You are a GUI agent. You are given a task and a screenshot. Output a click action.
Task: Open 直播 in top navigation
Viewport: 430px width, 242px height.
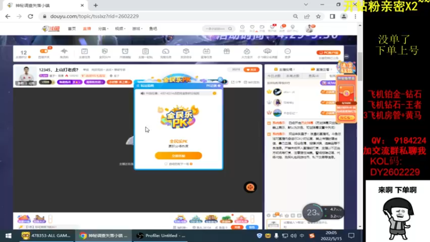point(87,29)
